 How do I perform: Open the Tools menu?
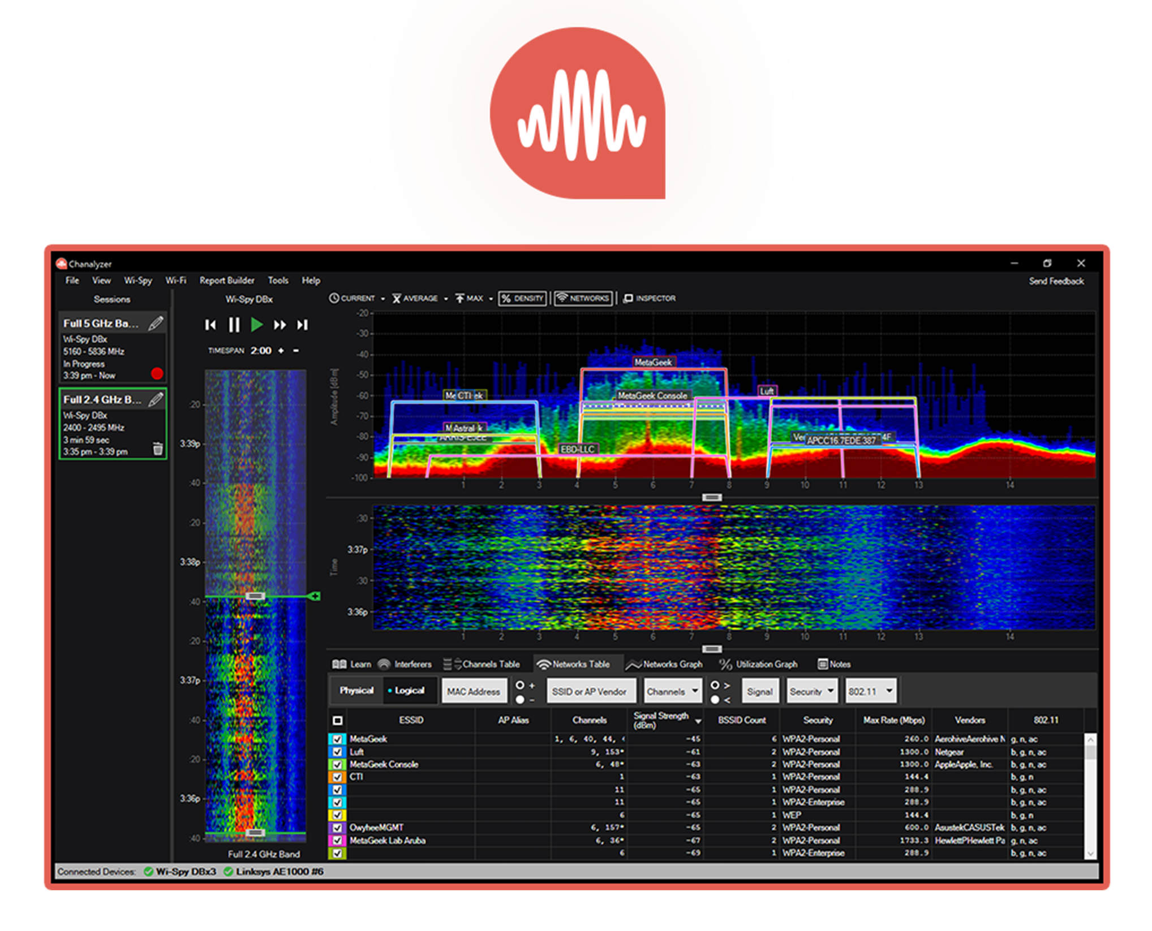[278, 281]
